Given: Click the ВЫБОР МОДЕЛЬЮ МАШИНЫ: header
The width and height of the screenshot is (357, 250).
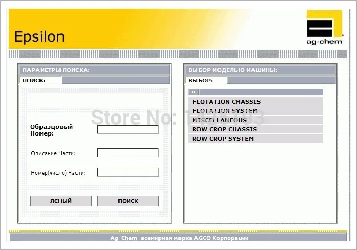Looking at the screenshot, I should coord(260,70).
